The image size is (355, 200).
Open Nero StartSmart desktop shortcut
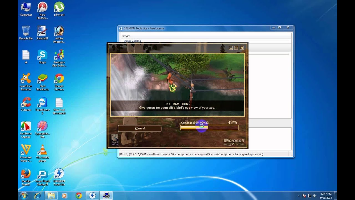click(42, 11)
